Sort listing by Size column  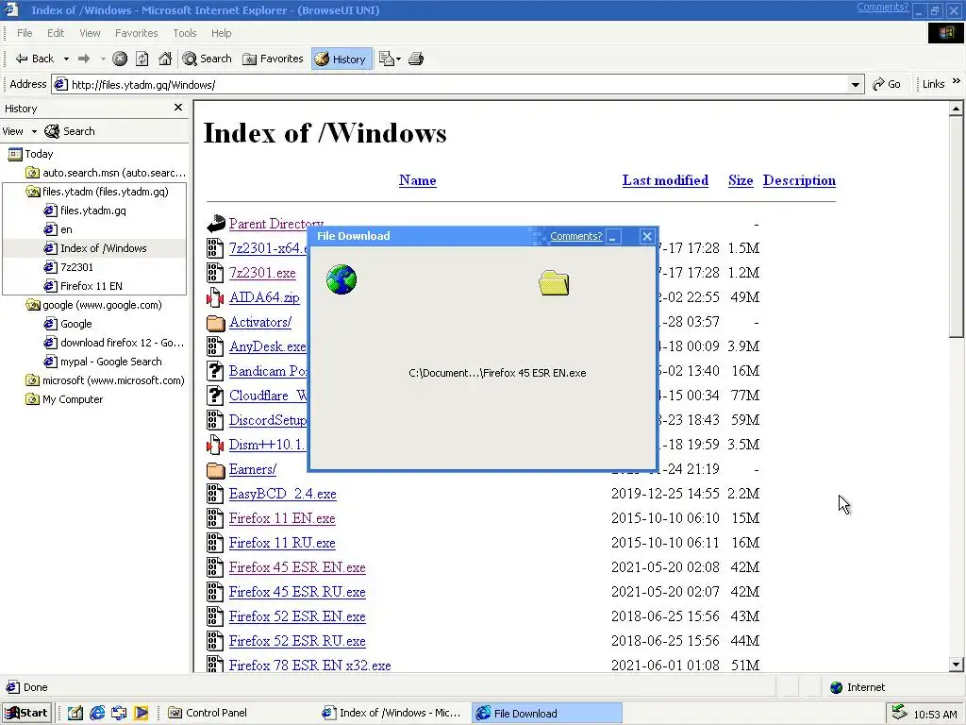(741, 180)
